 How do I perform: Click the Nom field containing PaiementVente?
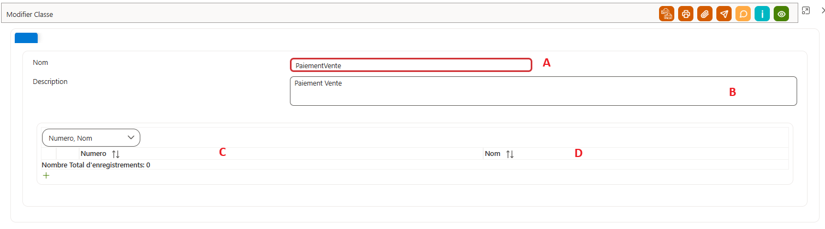tap(411, 65)
